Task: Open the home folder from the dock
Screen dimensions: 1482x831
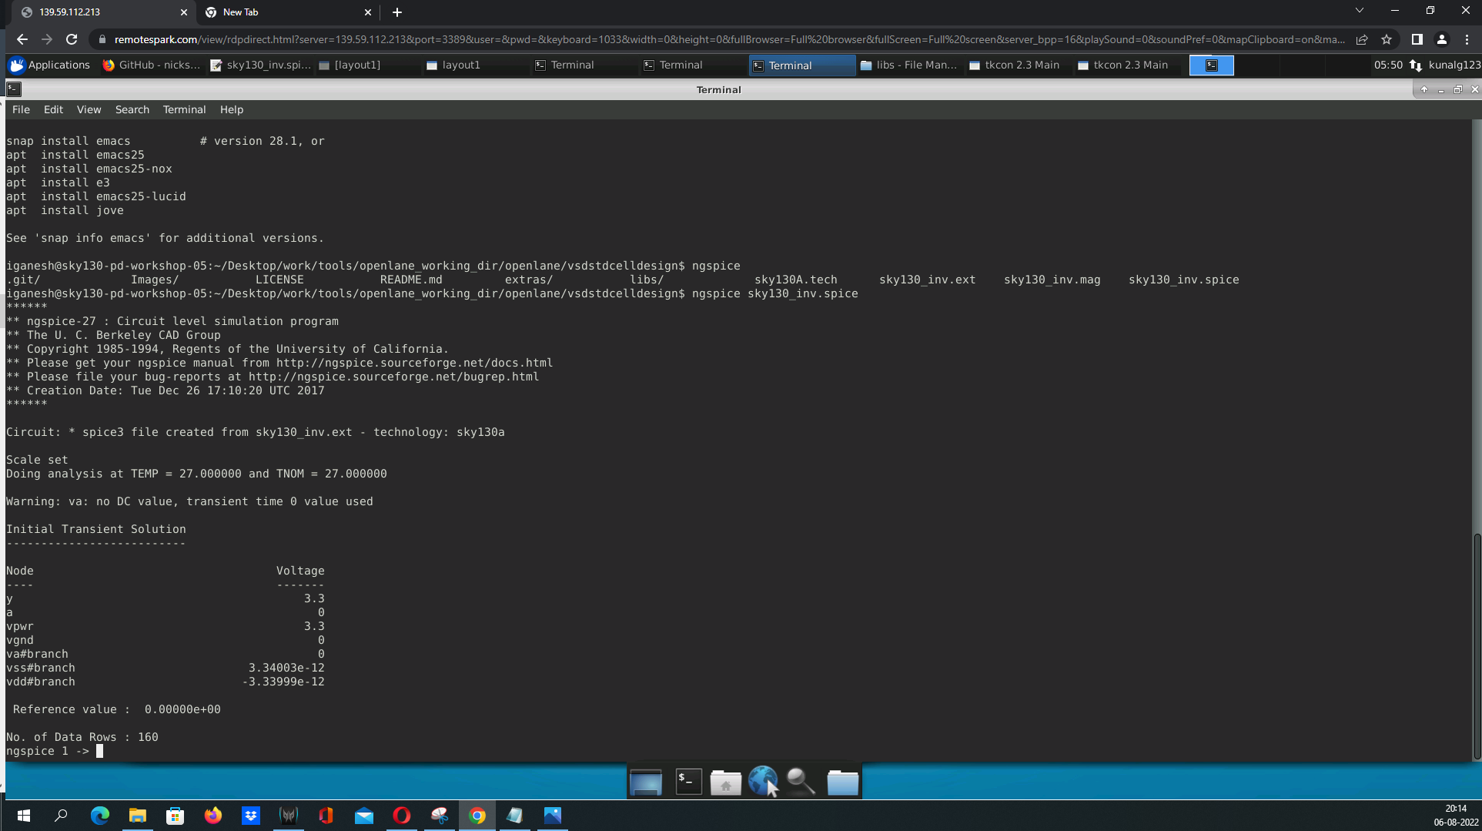Action: (725, 781)
